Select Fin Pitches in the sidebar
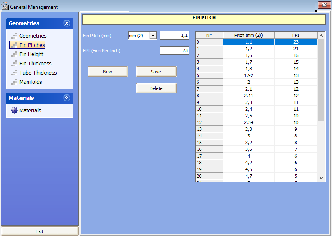 (32, 45)
